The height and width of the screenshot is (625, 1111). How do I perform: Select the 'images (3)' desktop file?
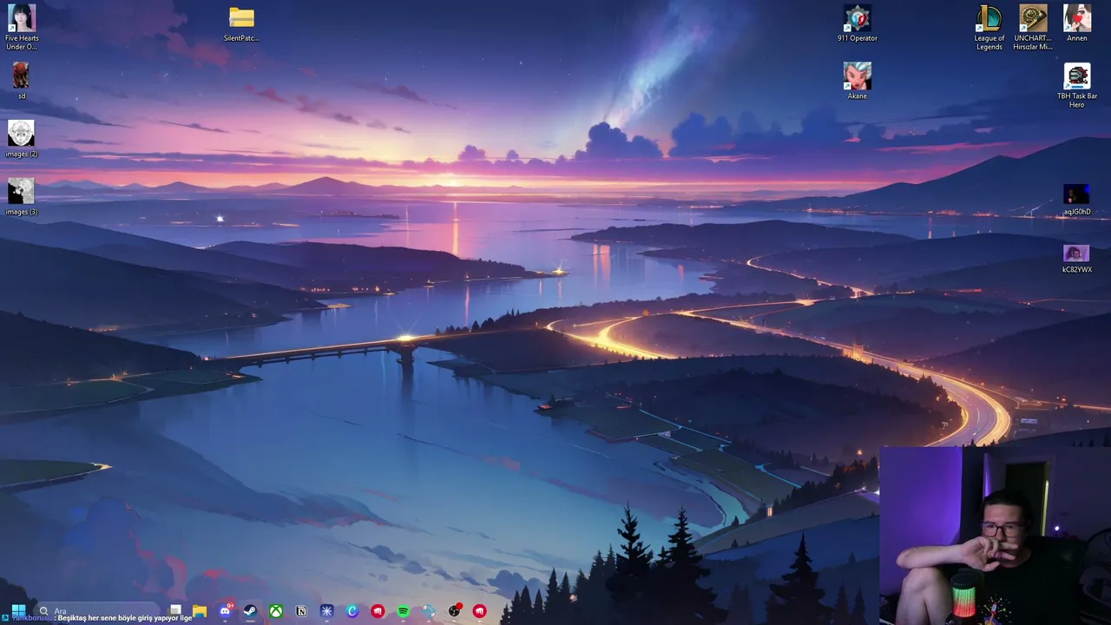[x=21, y=197]
